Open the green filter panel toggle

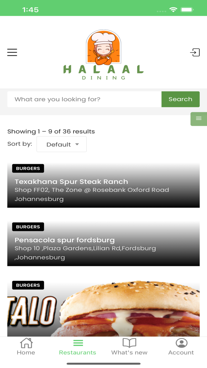[x=198, y=119]
